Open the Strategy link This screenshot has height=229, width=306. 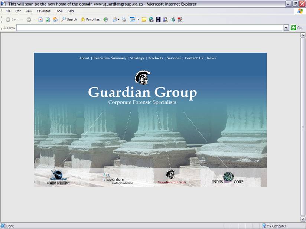point(137,58)
